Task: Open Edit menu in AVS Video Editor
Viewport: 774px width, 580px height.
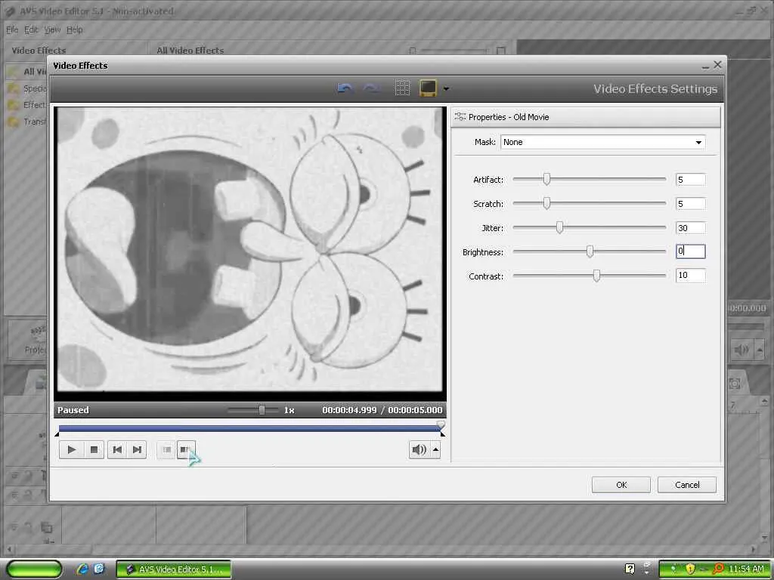Action: coord(31,29)
